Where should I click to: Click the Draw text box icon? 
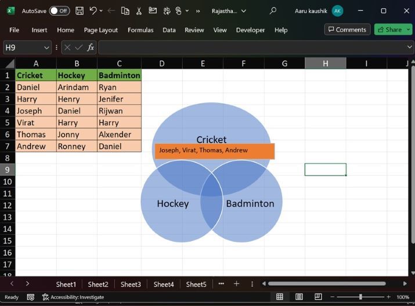coord(153,11)
